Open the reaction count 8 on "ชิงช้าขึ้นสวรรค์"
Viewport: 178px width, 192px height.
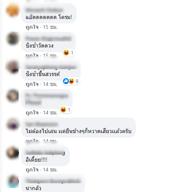[x=77, y=81]
